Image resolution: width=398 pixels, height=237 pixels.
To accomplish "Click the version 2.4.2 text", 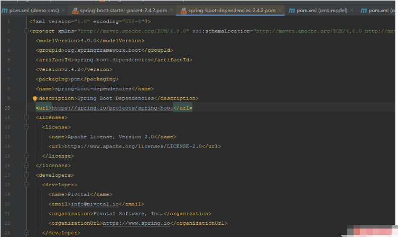I will pyautogui.click(x=72, y=69).
